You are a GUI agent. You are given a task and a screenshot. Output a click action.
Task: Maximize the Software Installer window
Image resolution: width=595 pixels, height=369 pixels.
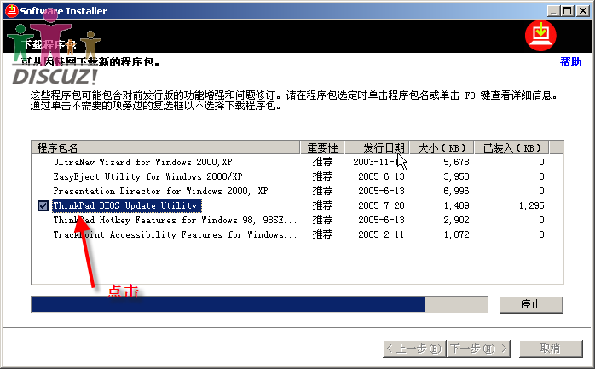point(569,9)
